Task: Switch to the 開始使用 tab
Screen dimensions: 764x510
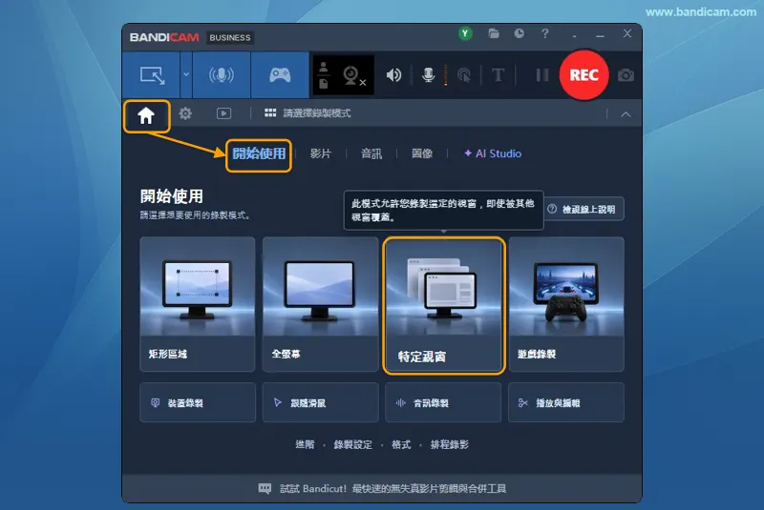Action: tap(259, 154)
